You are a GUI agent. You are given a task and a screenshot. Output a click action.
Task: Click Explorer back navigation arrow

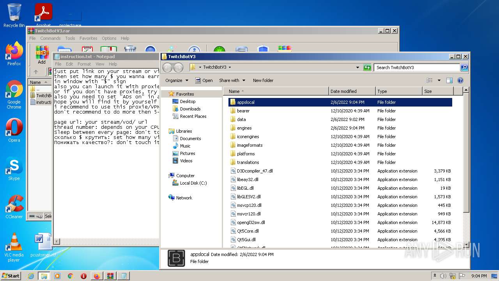tap(167, 68)
